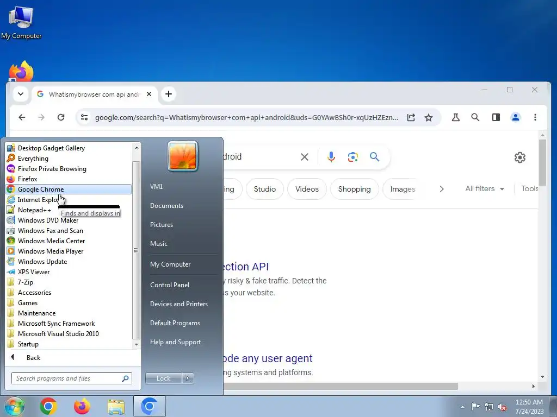Toggle Chrome side panel icon
This screenshot has width=557, height=417.
(x=496, y=117)
